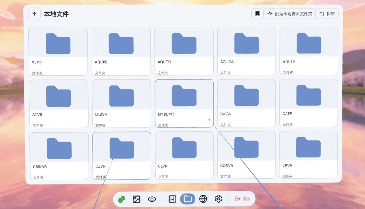The height and width of the screenshot is (209, 365).
Task: Open the AQUBE folder
Action: click(x=121, y=51)
